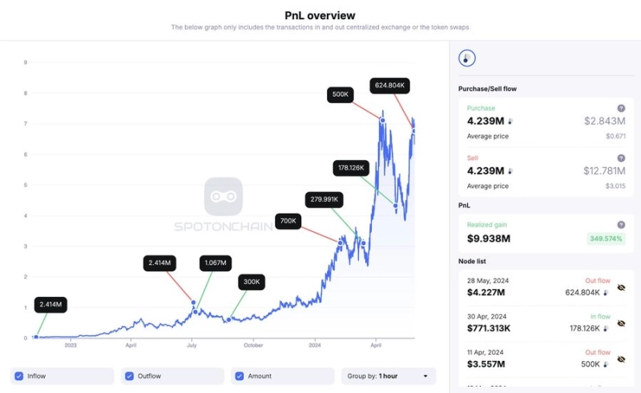
Task: Open the Group by 1 hour dropdown
Action: pos(389,376)
